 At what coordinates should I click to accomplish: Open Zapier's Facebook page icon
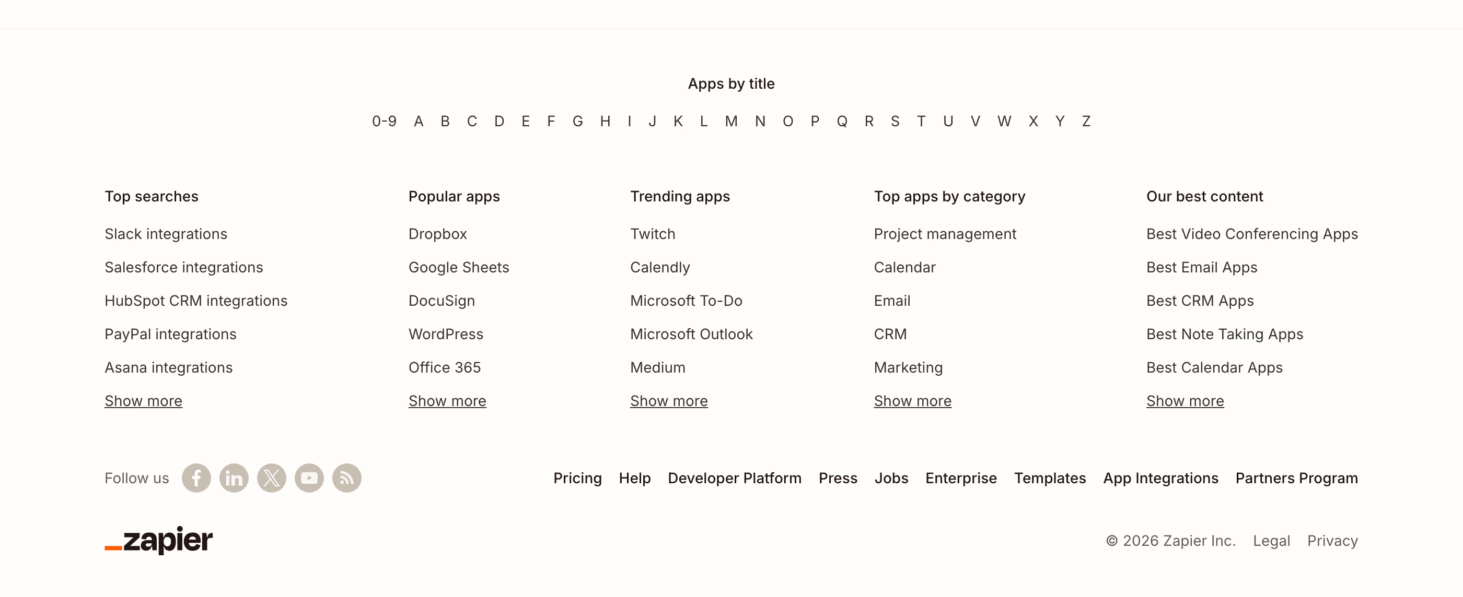click(x=196, y=478)
